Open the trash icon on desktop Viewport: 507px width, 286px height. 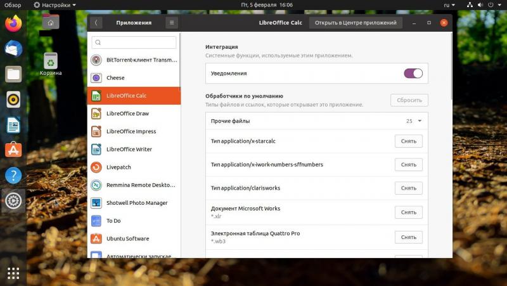point(51,61)
